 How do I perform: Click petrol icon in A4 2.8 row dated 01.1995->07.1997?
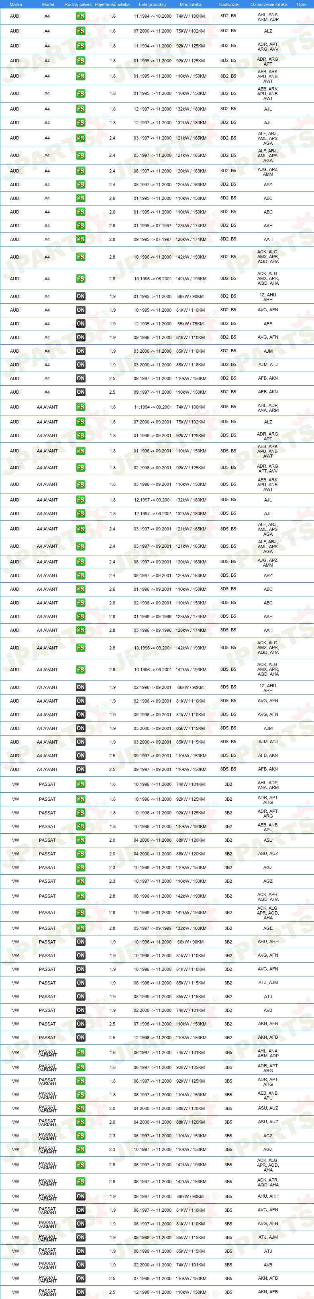(81, 226)
